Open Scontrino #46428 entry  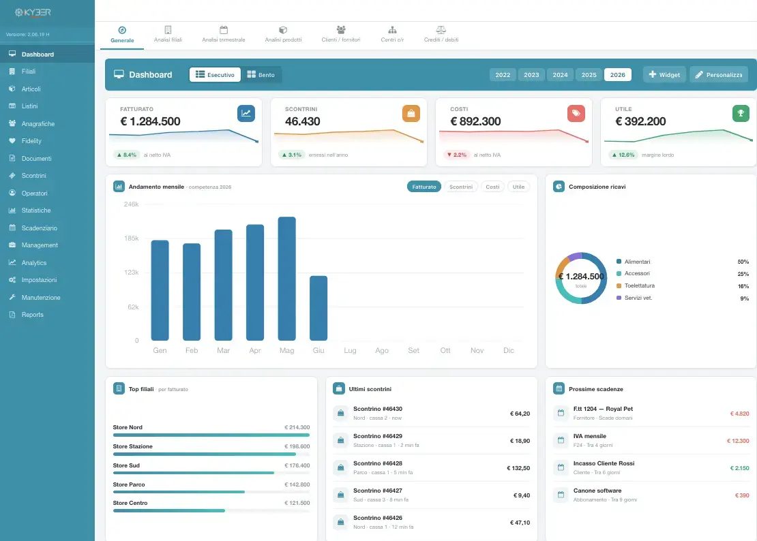[432, 467]
